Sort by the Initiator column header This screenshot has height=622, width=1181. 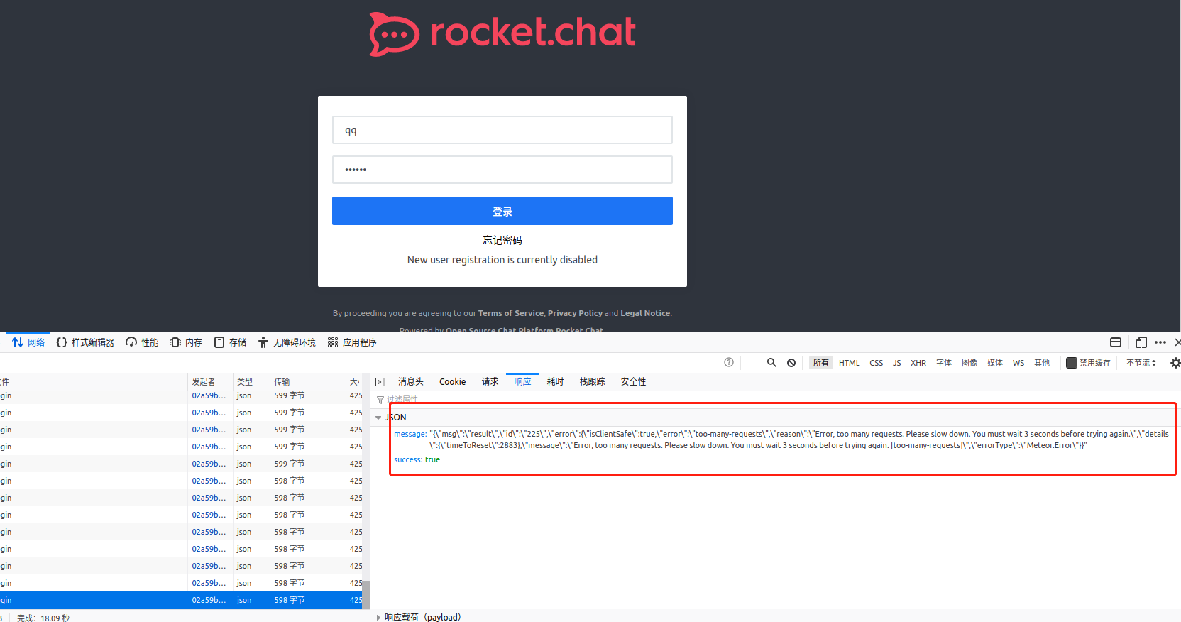[210, 382]
